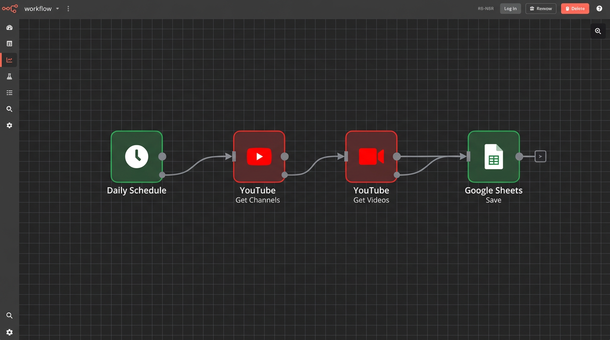The image size is (610, 340).
Task: Click the Log in button
Action: (510, 8)
